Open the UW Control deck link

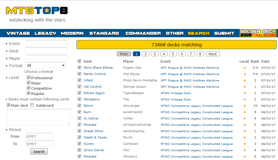92,87
